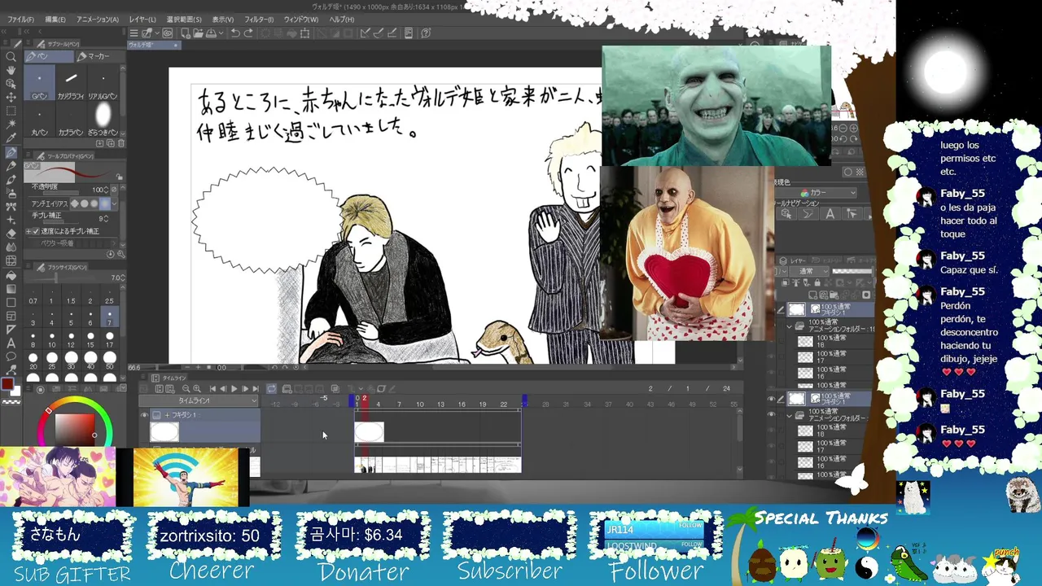Screen dimensions: 1042x586
Task: Select the Balloon speech bubble tool
Action: [11, 356]
